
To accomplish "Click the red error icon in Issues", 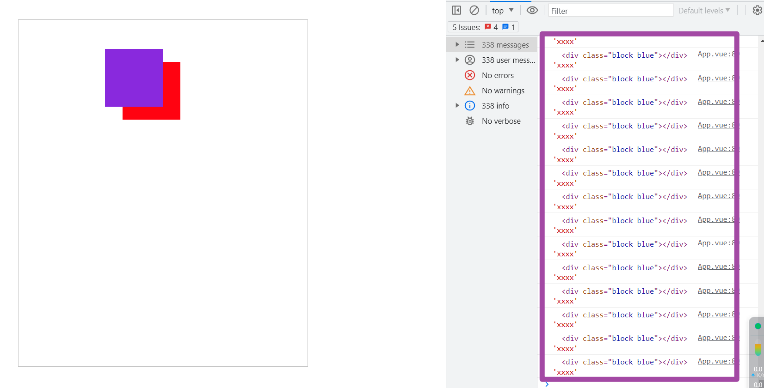I will [488, 27].
